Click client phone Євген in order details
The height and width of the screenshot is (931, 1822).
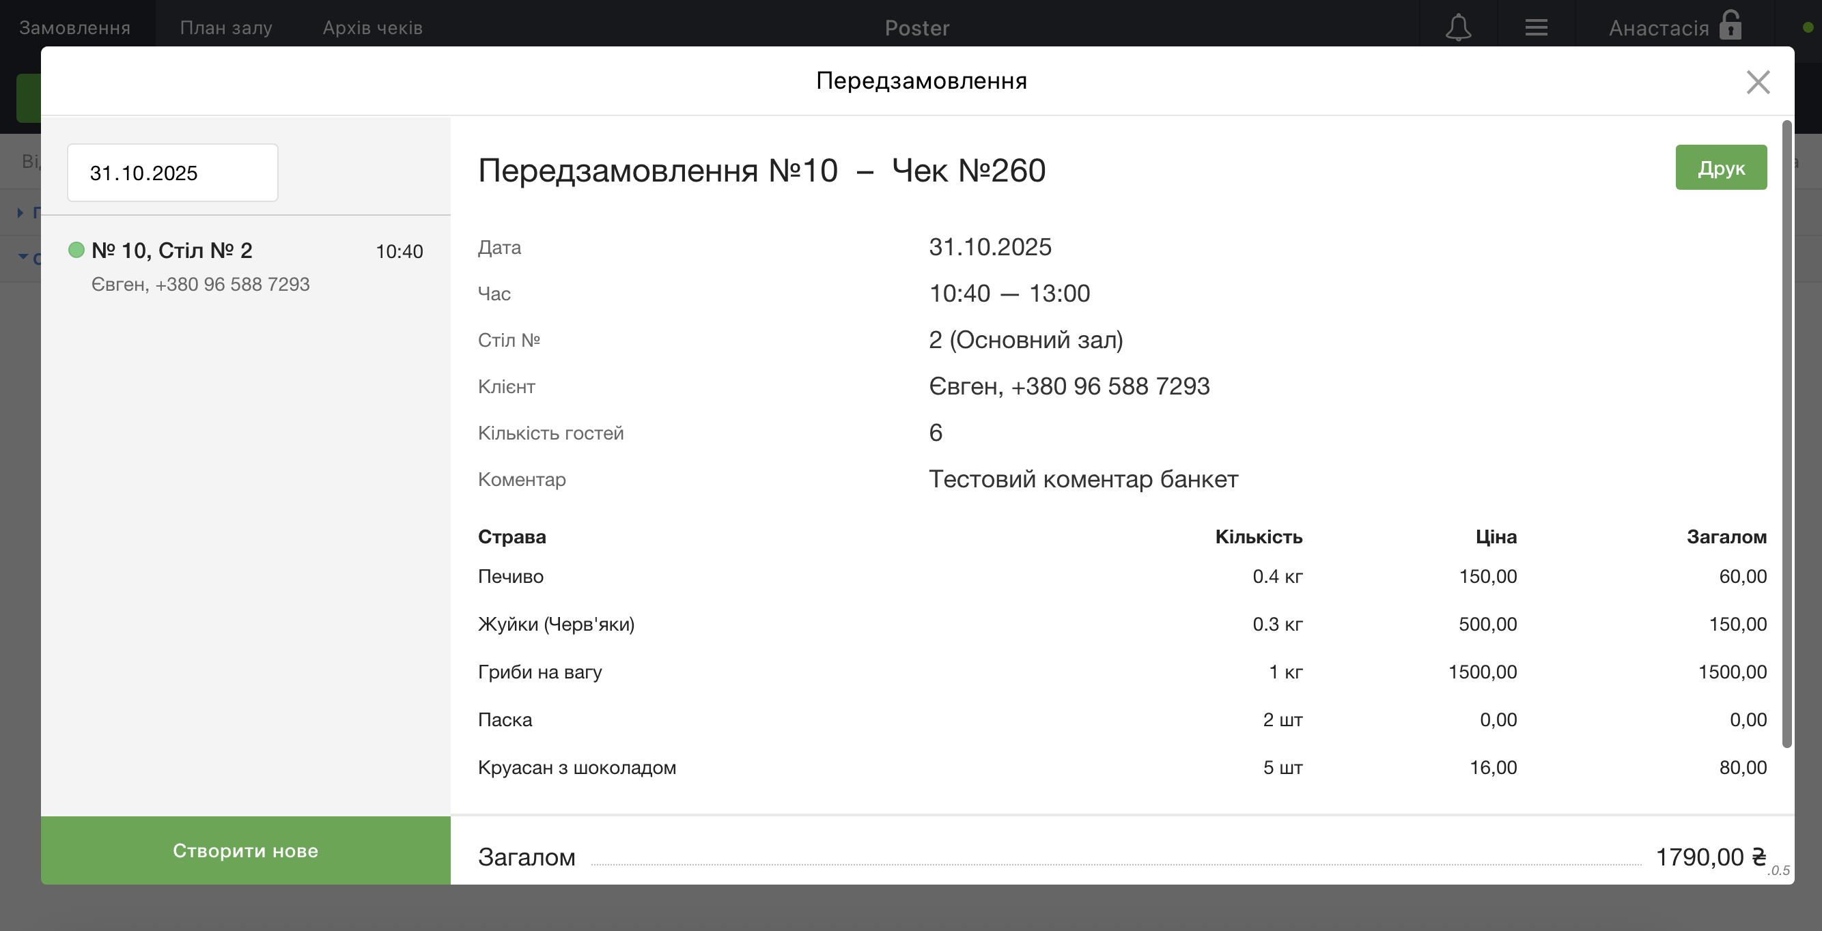click(1069, 387)
